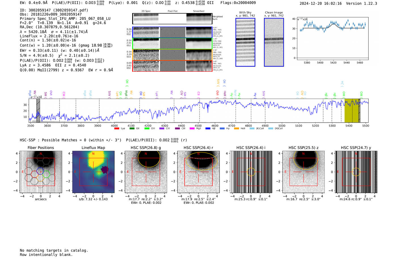Click the Primary Spec_Slot_IFU_AMP text
397x270 pixels.
coord(65,19)
